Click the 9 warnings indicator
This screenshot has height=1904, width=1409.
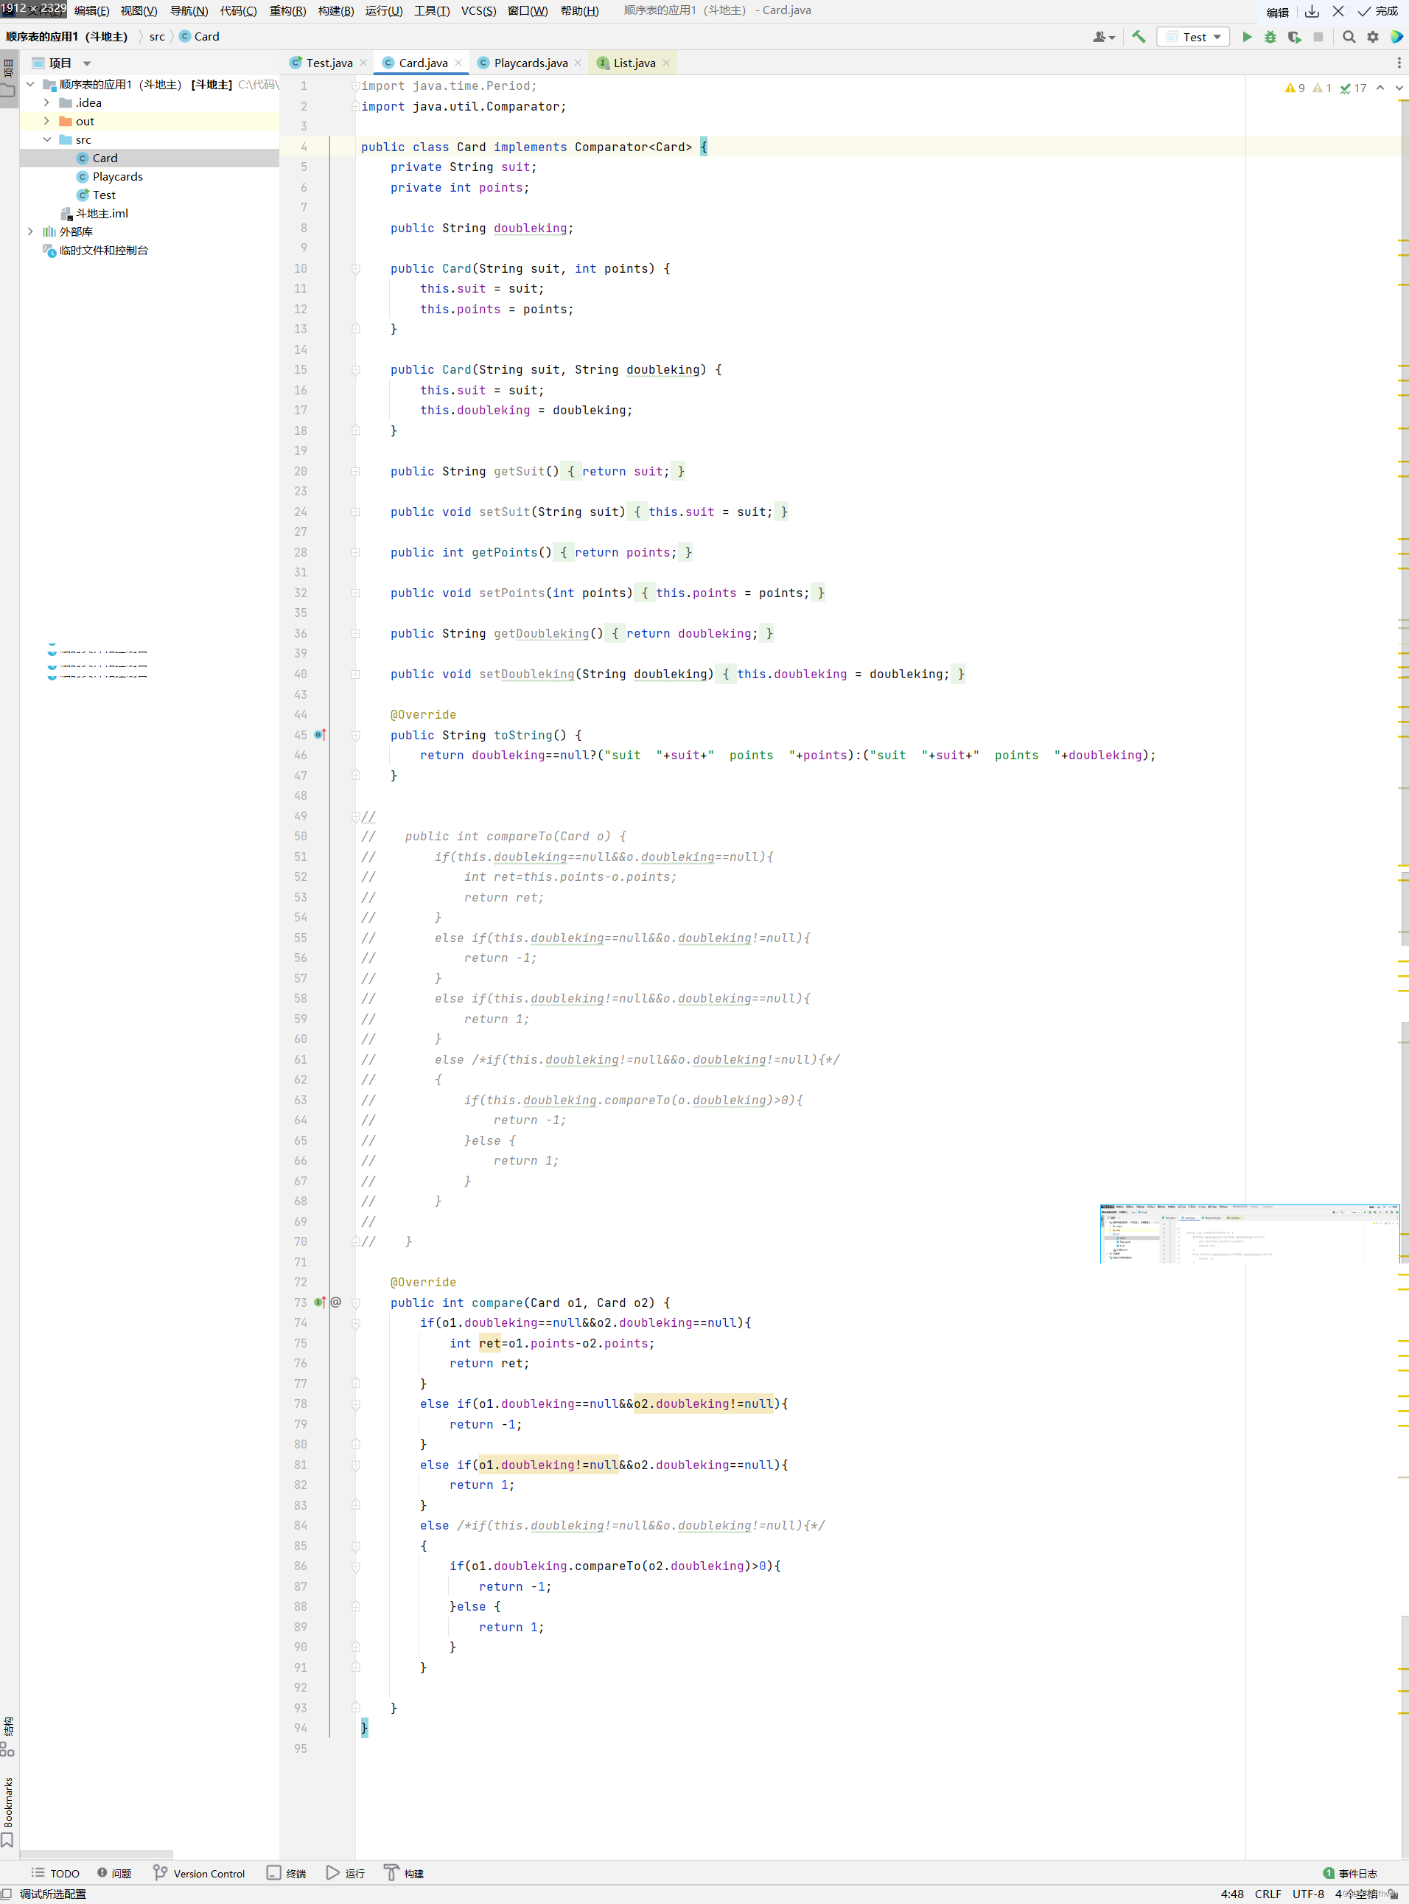pos(1295,88)
